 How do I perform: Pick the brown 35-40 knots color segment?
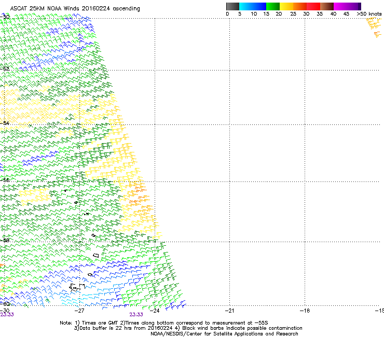[x=327, y=6]
